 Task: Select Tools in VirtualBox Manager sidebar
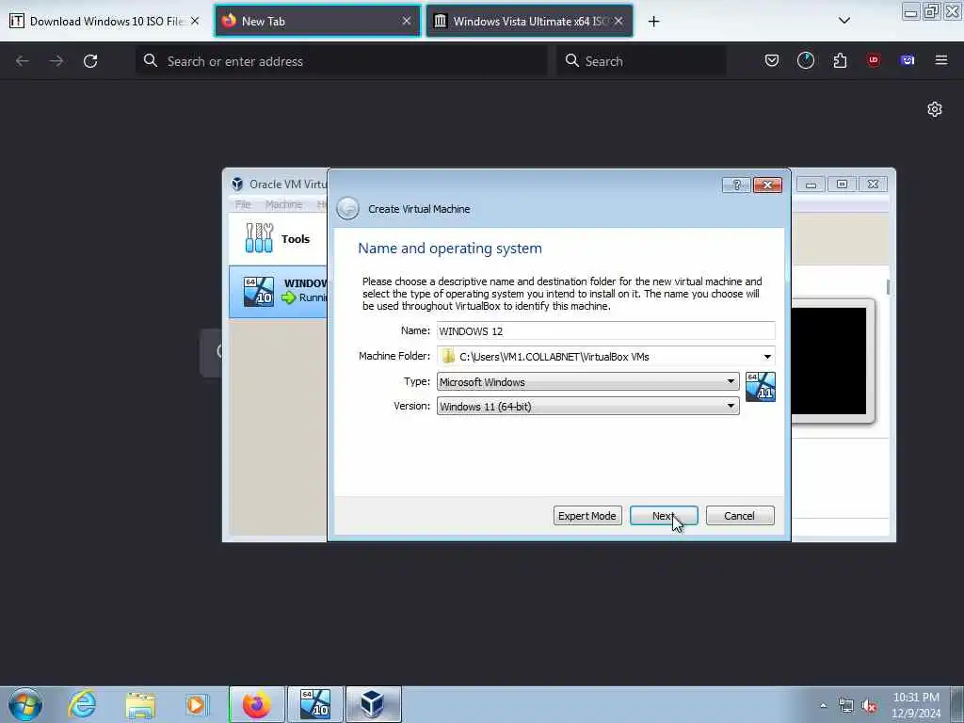click(x=279, y=238)
